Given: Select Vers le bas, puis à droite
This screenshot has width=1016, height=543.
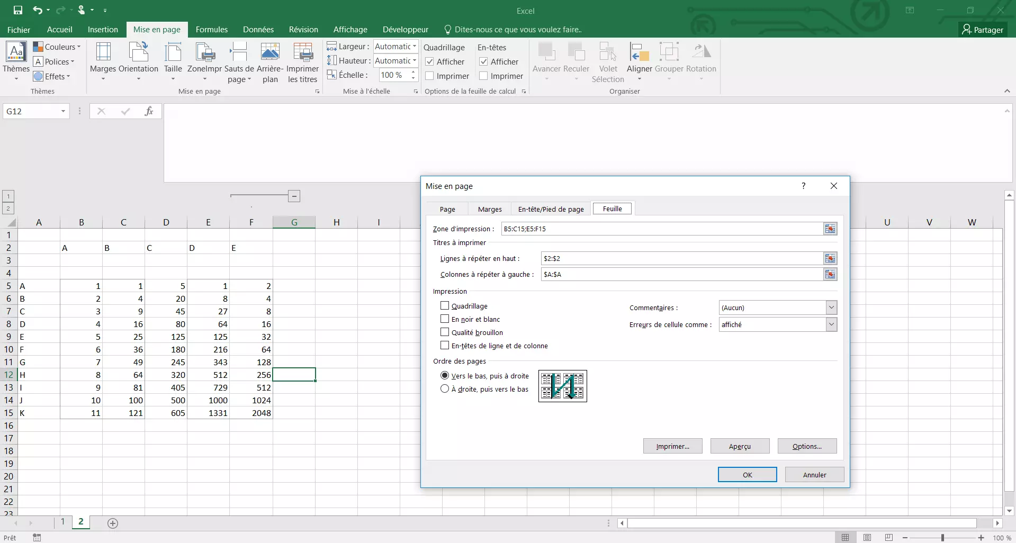Looking at the screenshot, I should point(445,376).
